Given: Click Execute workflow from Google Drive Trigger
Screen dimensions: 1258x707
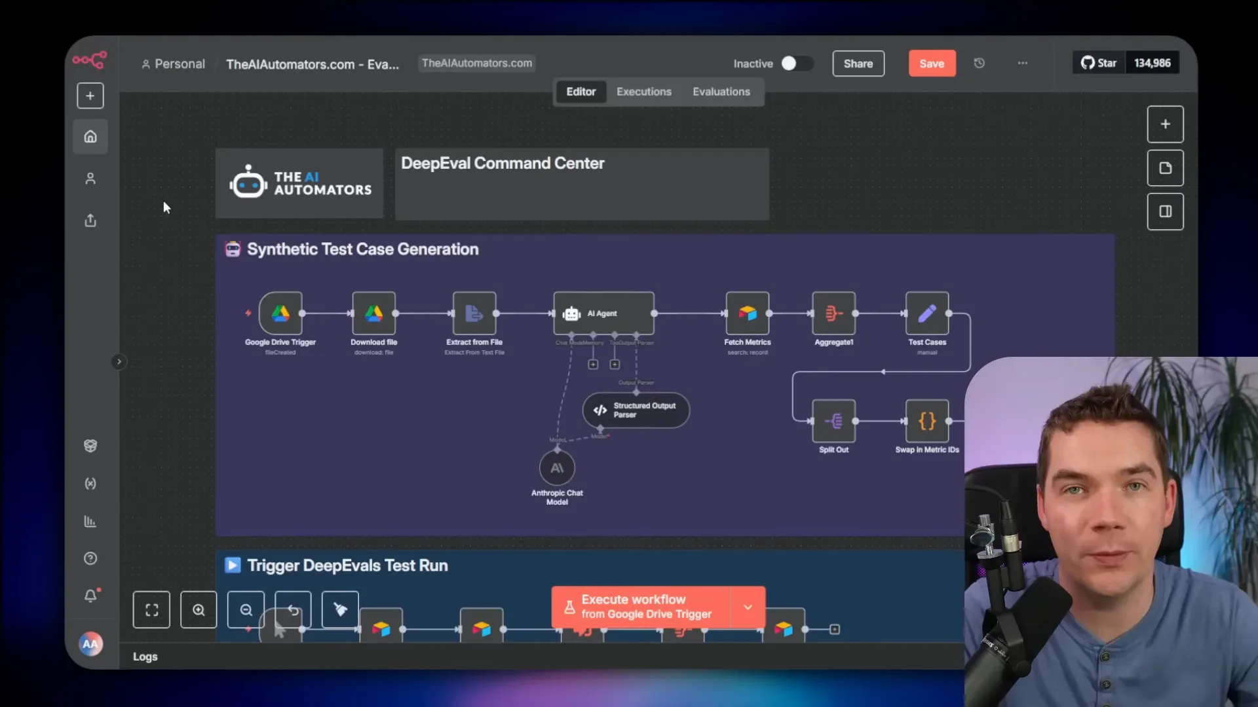Looking at the screenshot, I should click(x=640, y=607).
